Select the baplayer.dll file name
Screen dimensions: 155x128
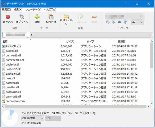coord(13,65)
